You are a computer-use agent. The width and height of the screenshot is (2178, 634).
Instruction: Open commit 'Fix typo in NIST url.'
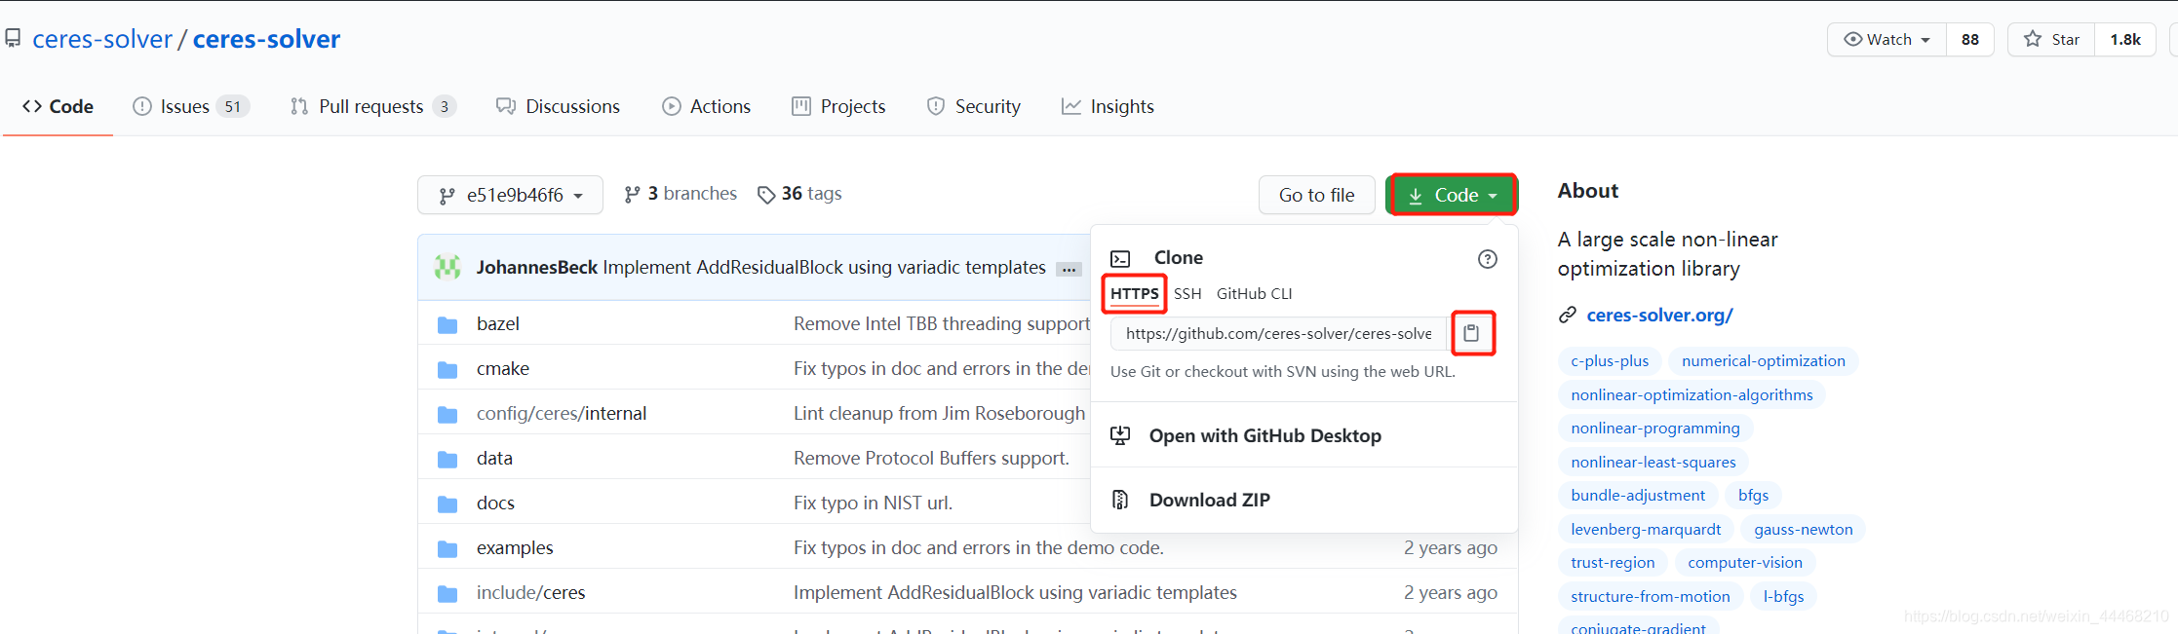[x=873, y=503]
